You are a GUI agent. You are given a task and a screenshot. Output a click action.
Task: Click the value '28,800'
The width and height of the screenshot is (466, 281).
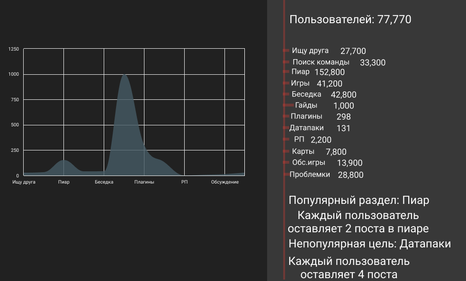(351, 175)
